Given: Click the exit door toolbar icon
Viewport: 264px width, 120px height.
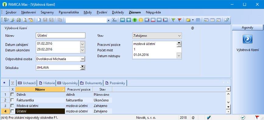Looking at the screenshot, I should point(6,20).
